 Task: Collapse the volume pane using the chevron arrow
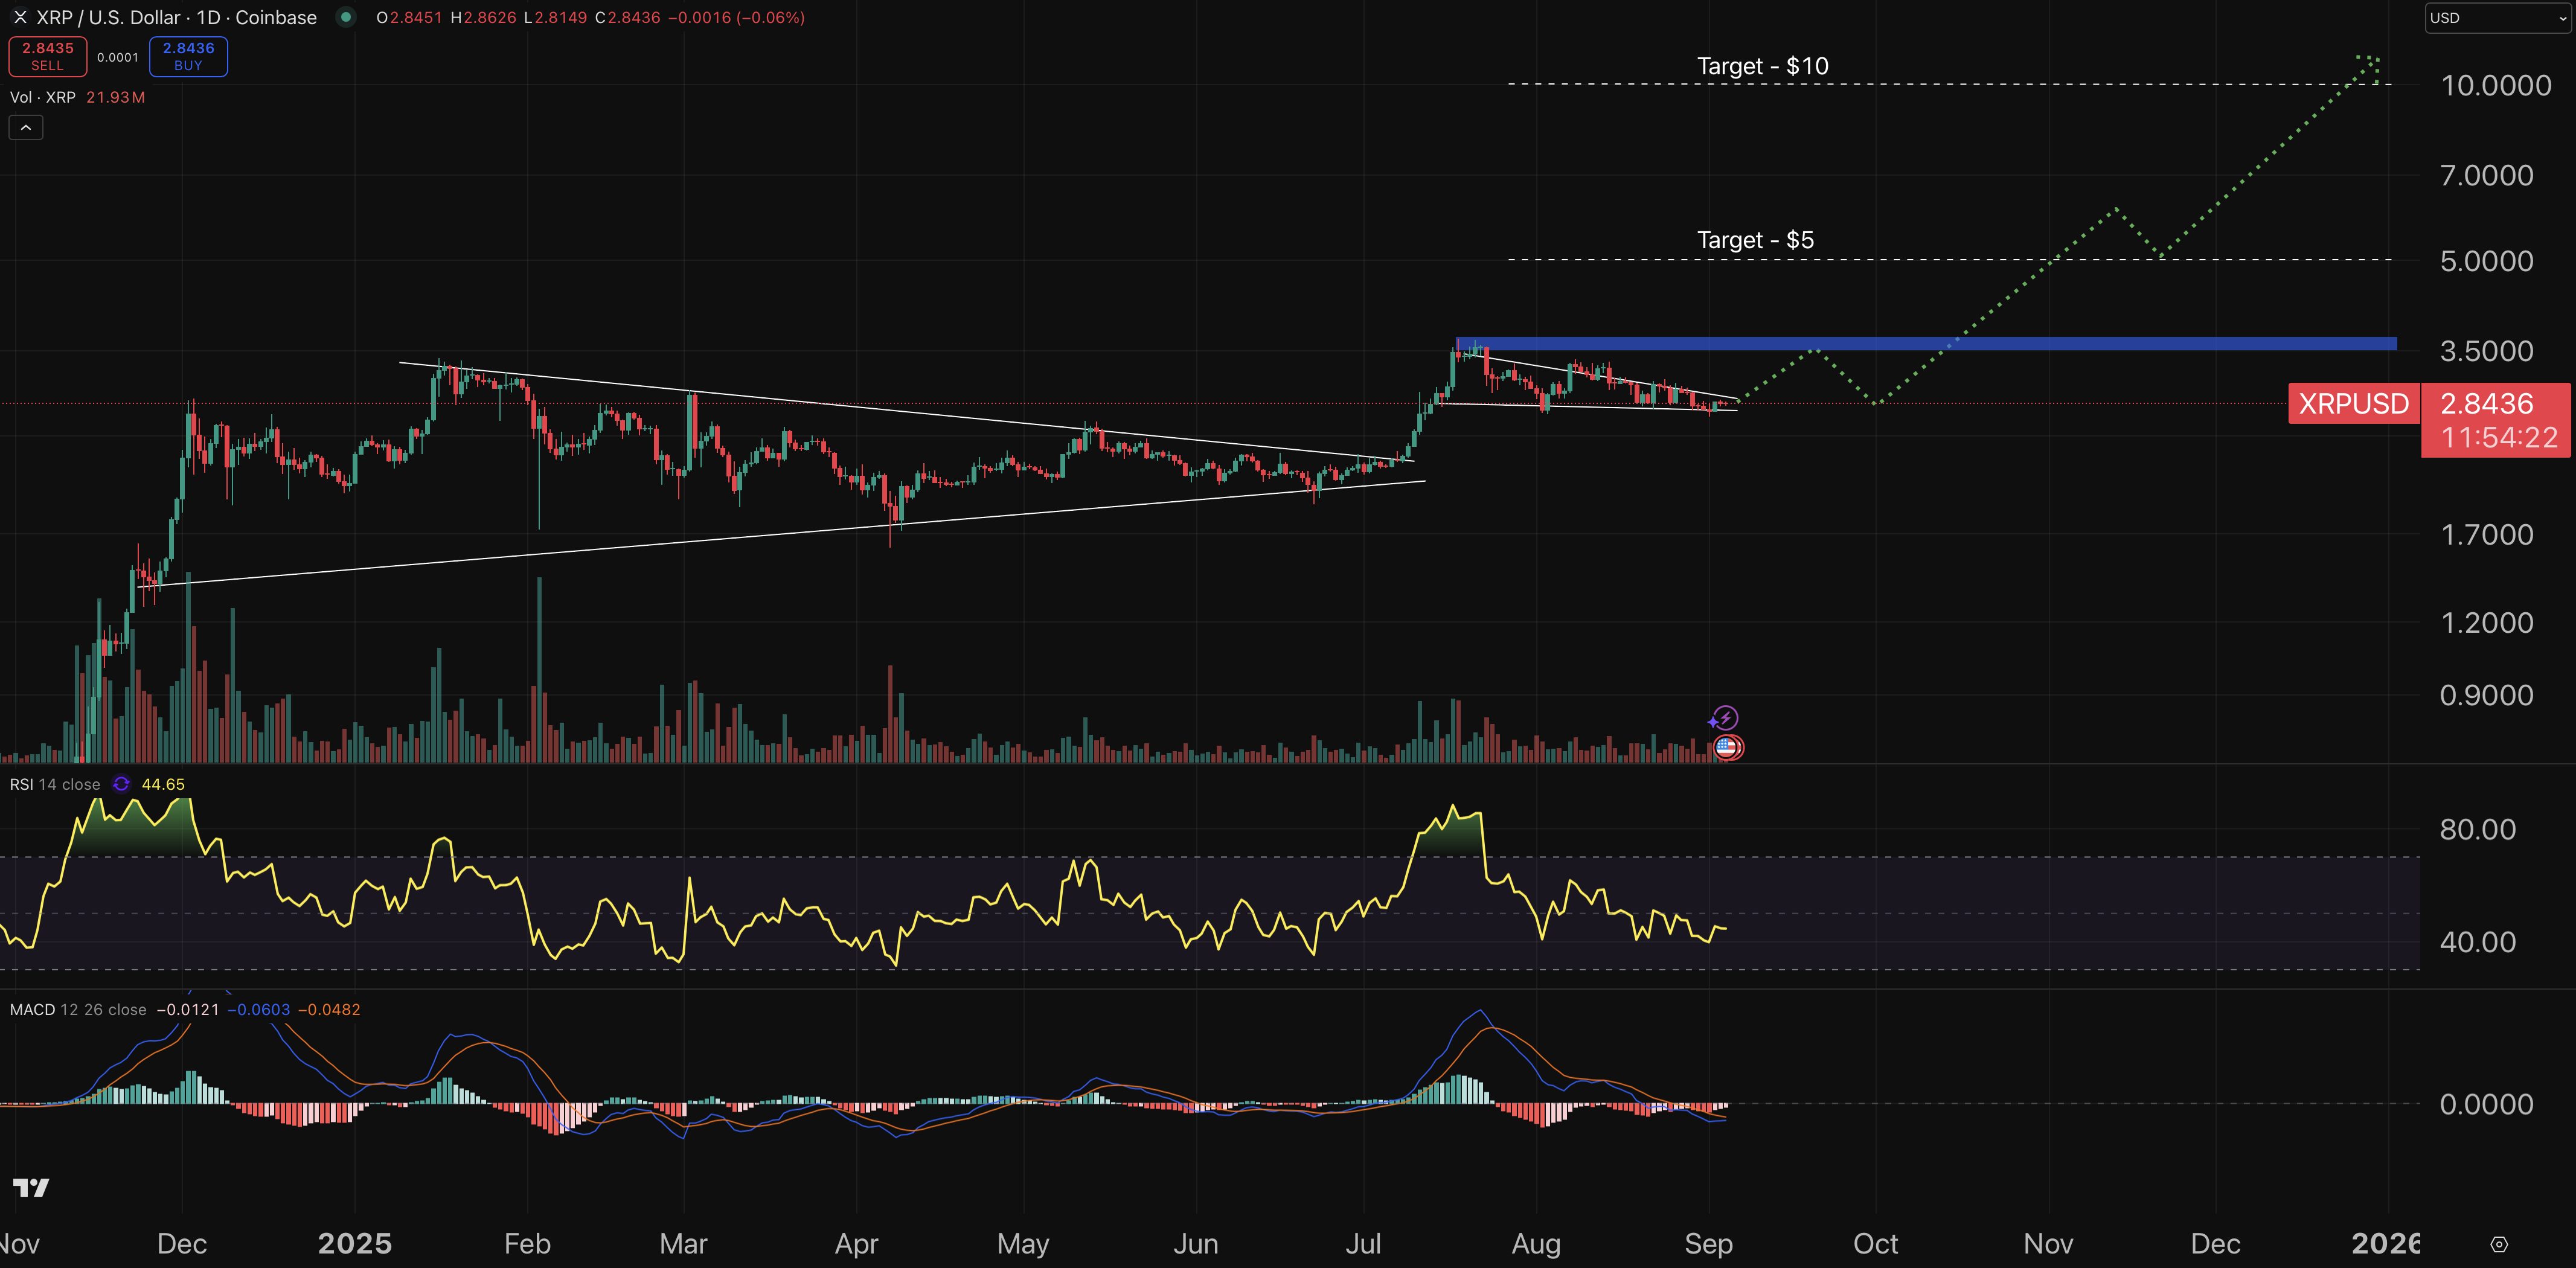click(x=25, y=127)
